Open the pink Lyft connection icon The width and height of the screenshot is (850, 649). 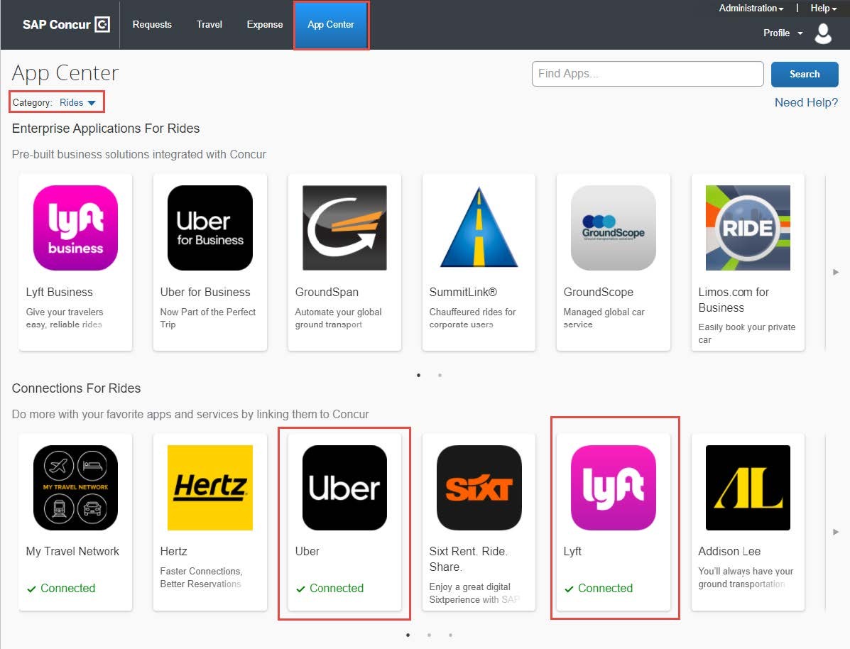[614, 487]
